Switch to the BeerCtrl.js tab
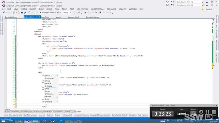This screenshot has height=123, width=219. 45,17
